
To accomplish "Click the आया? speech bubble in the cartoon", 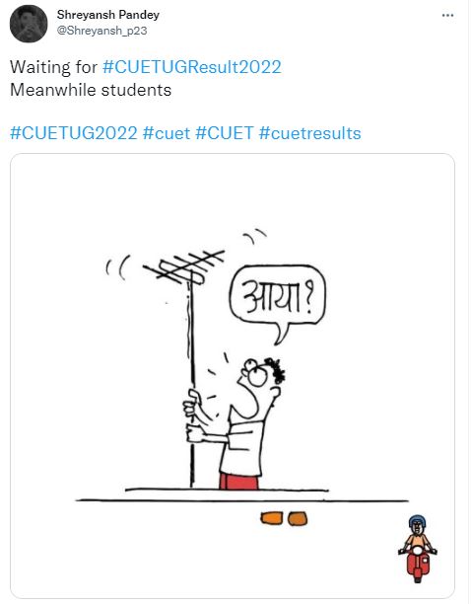I will [x=278, y=297].
